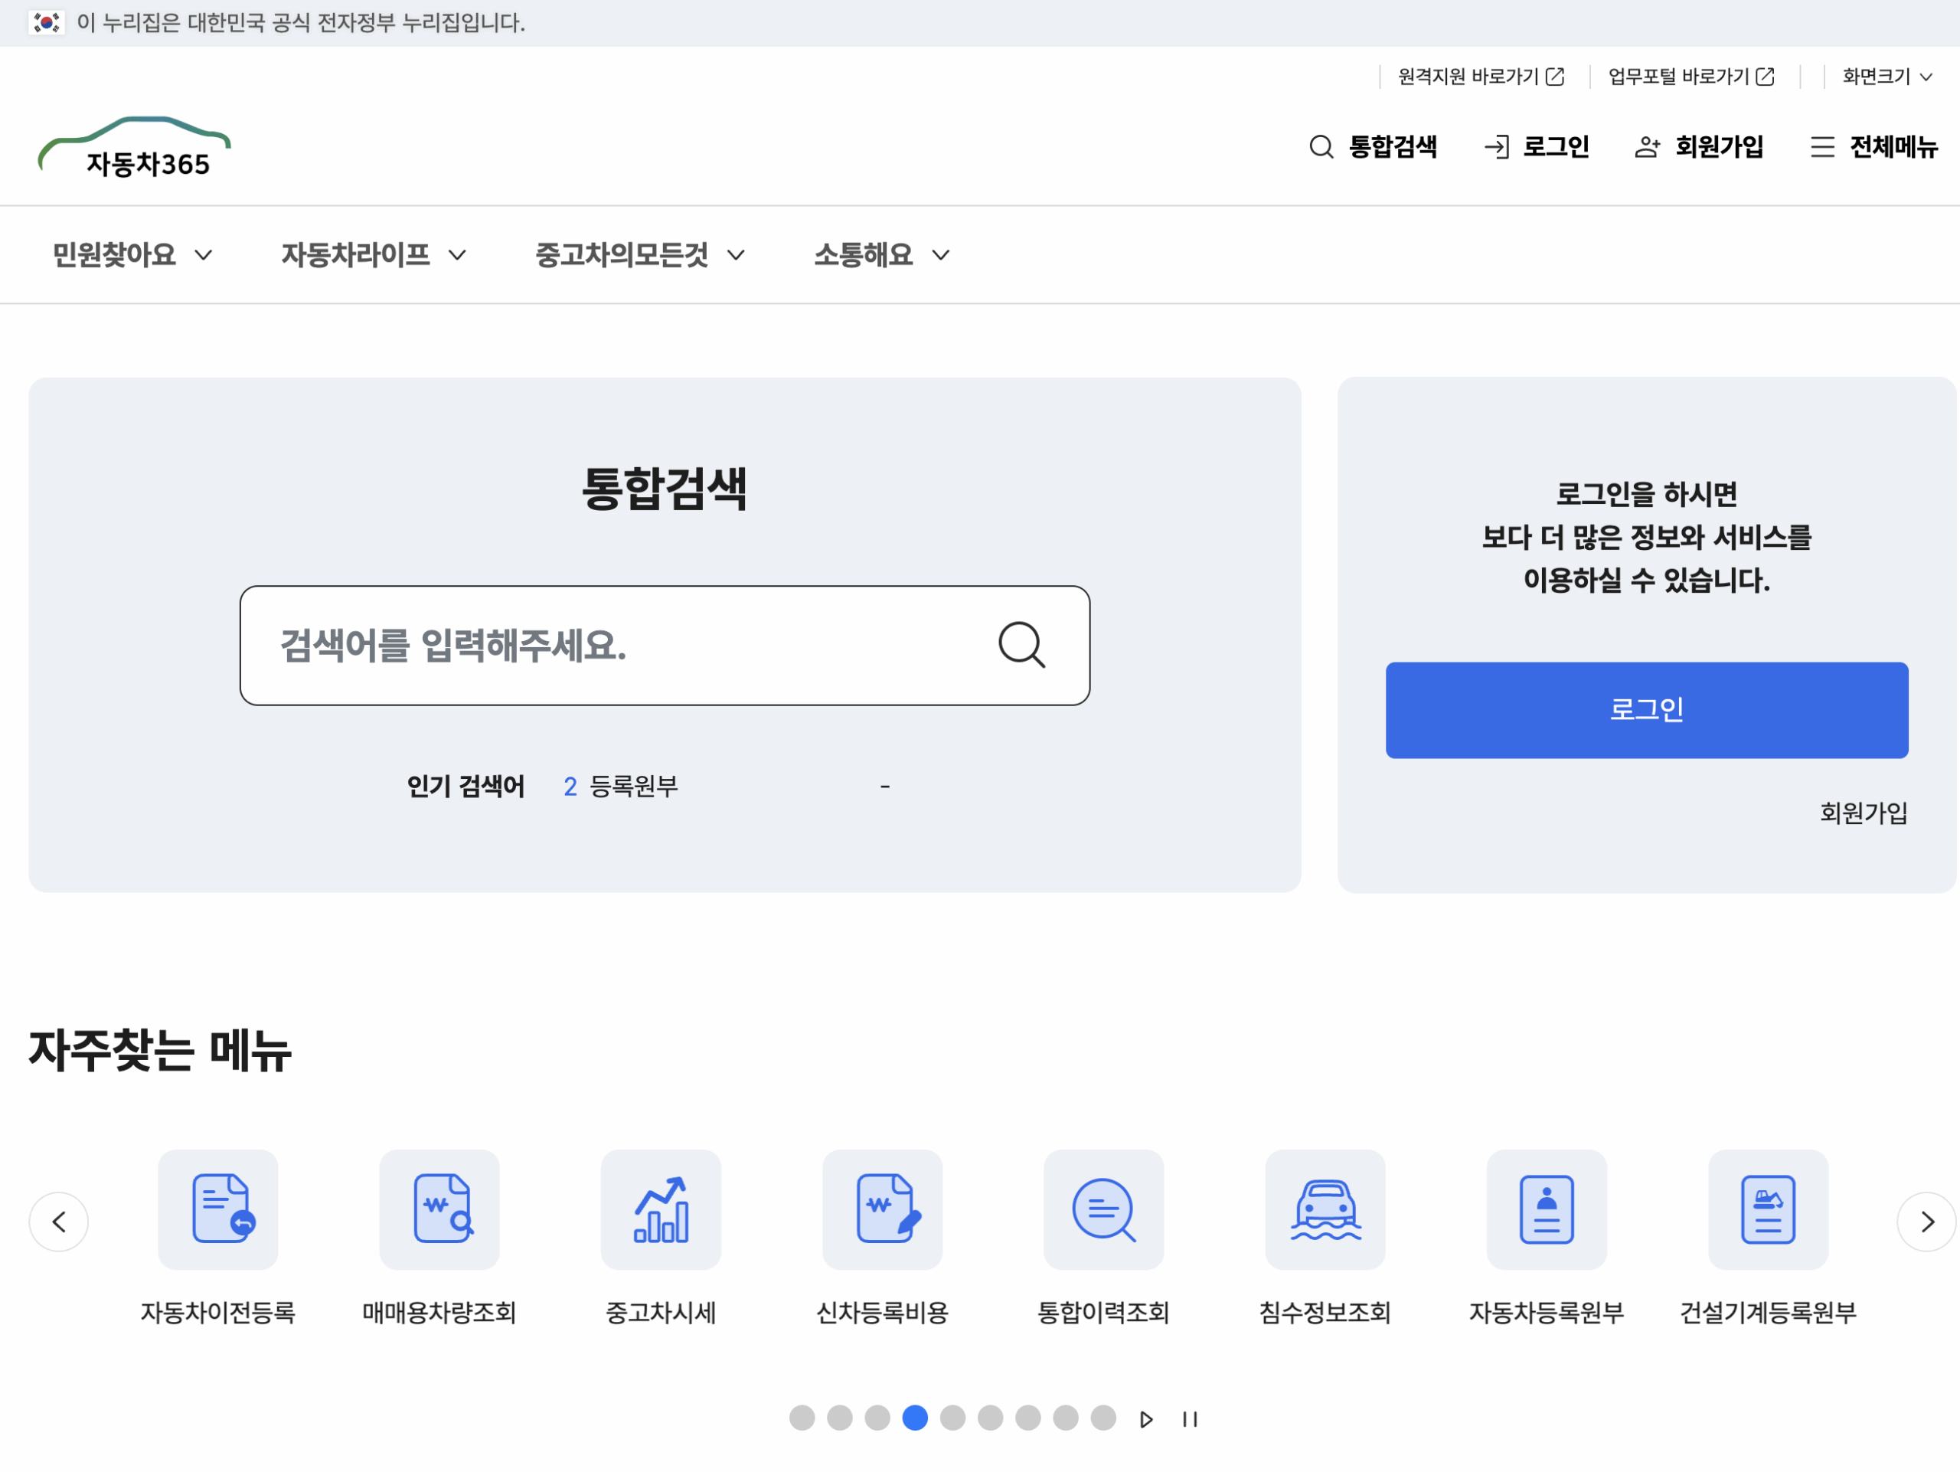Image resolution: width=1960 pixels, height=1472 pixels.
Task: Open the 전체메뉴 hamburger menu
Action: pos(1823,147)
